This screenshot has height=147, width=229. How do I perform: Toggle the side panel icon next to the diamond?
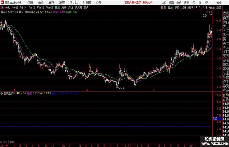coord(211,12)
